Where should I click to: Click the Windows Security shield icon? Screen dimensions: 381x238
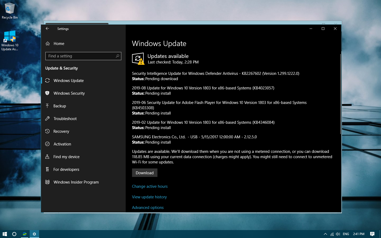(47, 93)
